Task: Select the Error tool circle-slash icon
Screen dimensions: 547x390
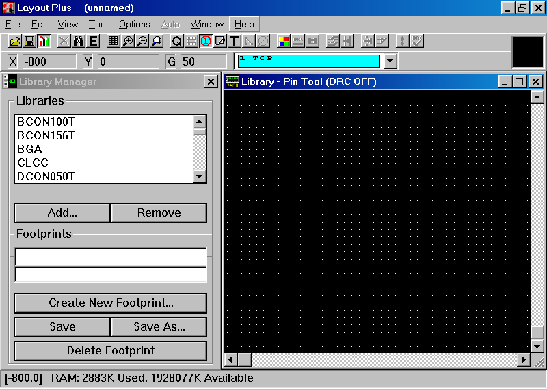Action: [263, 41]
